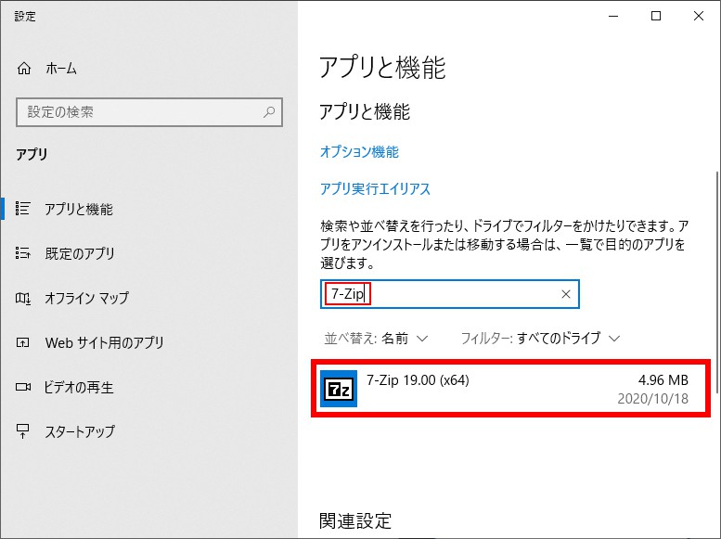Click the 4.96 MB size value

coord(663,380)
